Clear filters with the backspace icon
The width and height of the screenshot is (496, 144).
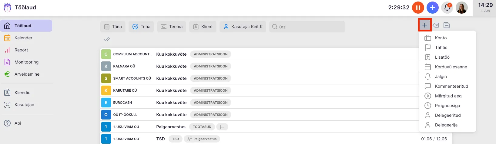point(436,25)
